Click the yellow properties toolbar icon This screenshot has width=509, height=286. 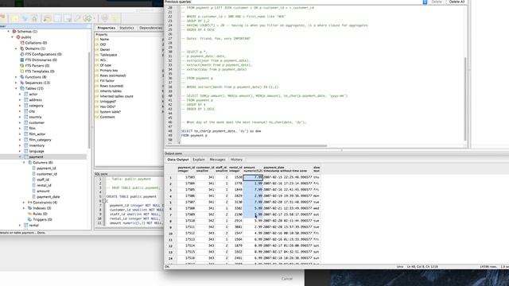(x=14, y=18)
